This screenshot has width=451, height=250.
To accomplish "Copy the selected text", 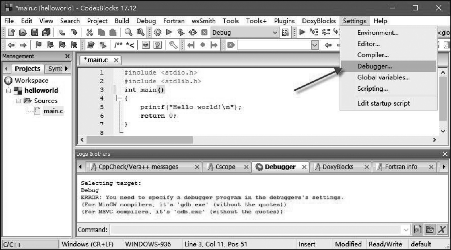I will 101,32.
